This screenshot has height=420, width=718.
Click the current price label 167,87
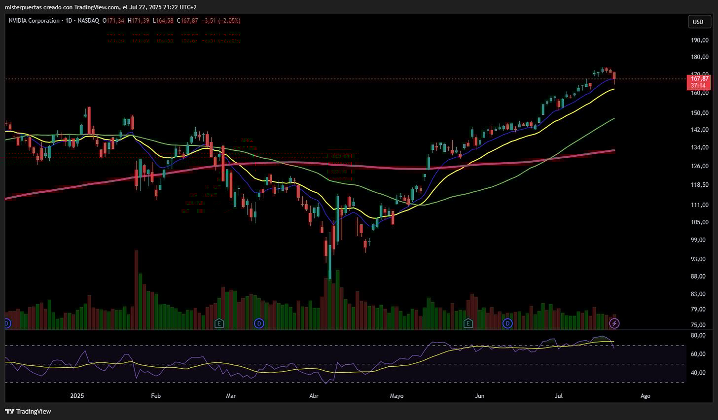pyautogui.click(x=699, y=78)
